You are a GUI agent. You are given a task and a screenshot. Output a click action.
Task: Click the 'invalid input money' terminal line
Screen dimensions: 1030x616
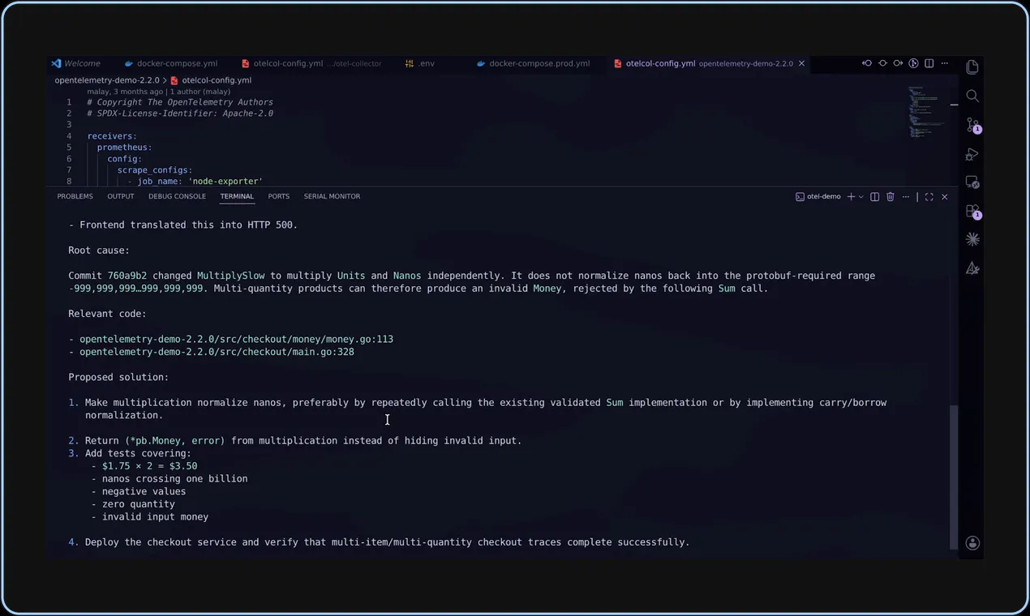coord(155,517)
